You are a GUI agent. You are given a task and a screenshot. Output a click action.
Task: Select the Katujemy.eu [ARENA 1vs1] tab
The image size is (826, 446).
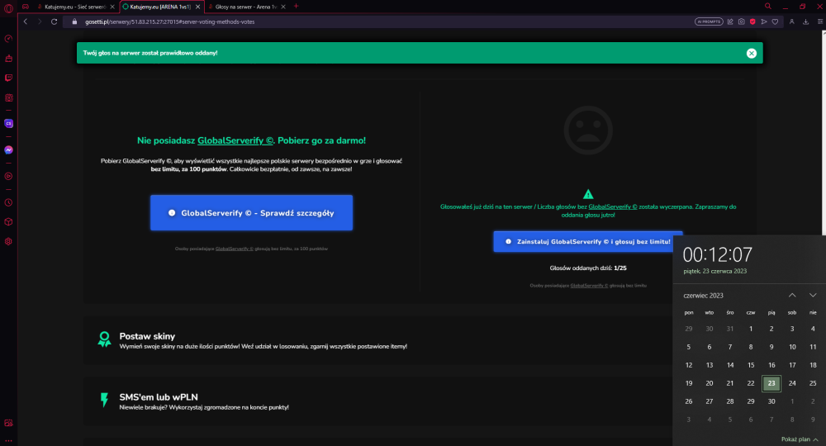[x=160, y=7]
